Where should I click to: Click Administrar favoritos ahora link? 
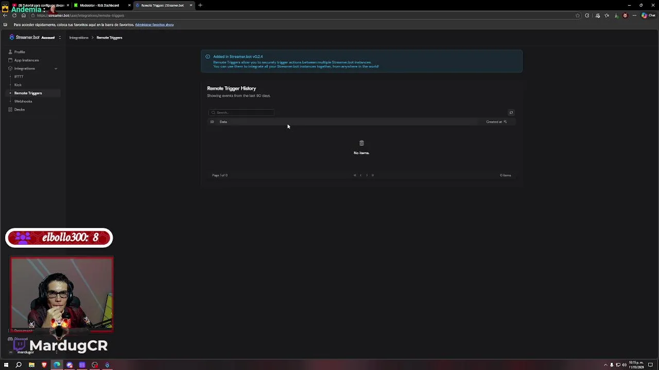(x=154, y=25)
